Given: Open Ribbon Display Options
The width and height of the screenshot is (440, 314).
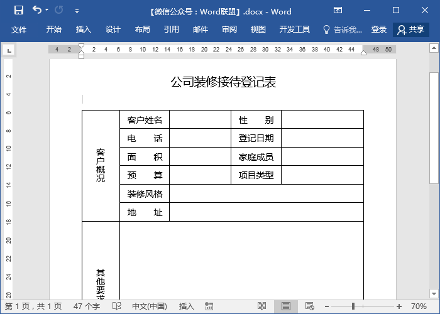Looking at the screenshot, I should point(338,11).
